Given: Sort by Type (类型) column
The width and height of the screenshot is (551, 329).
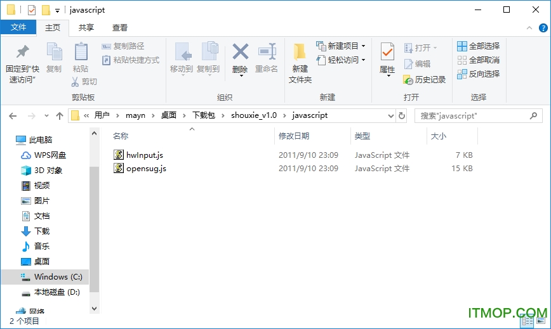Looking at the screenshot, I should coord(362,136).
